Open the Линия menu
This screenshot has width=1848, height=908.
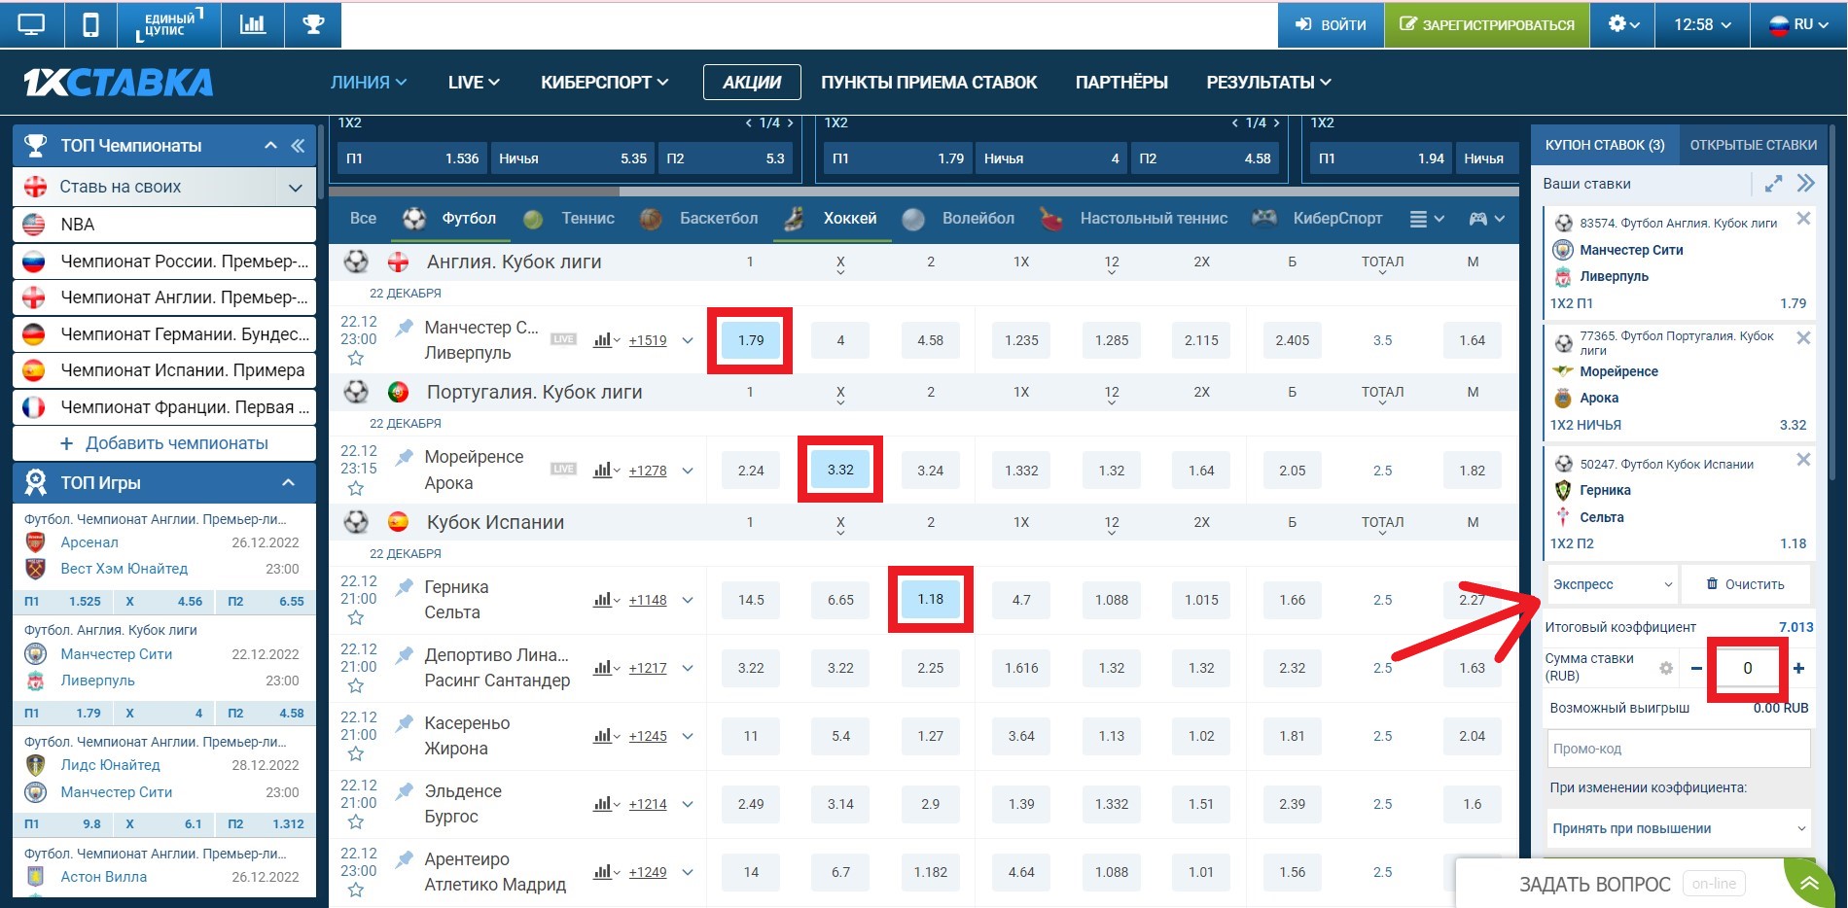tap(369, 83)
